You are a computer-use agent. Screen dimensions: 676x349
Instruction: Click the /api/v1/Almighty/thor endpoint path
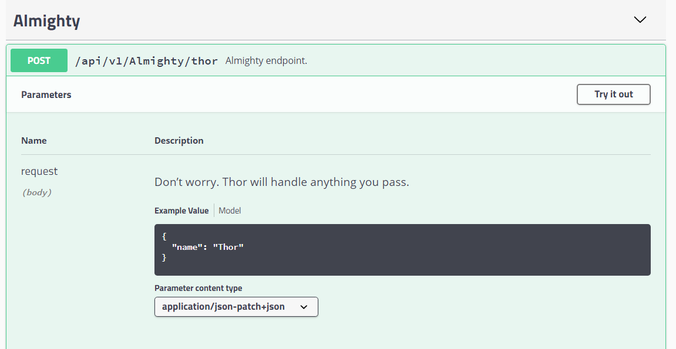point(146,60)
